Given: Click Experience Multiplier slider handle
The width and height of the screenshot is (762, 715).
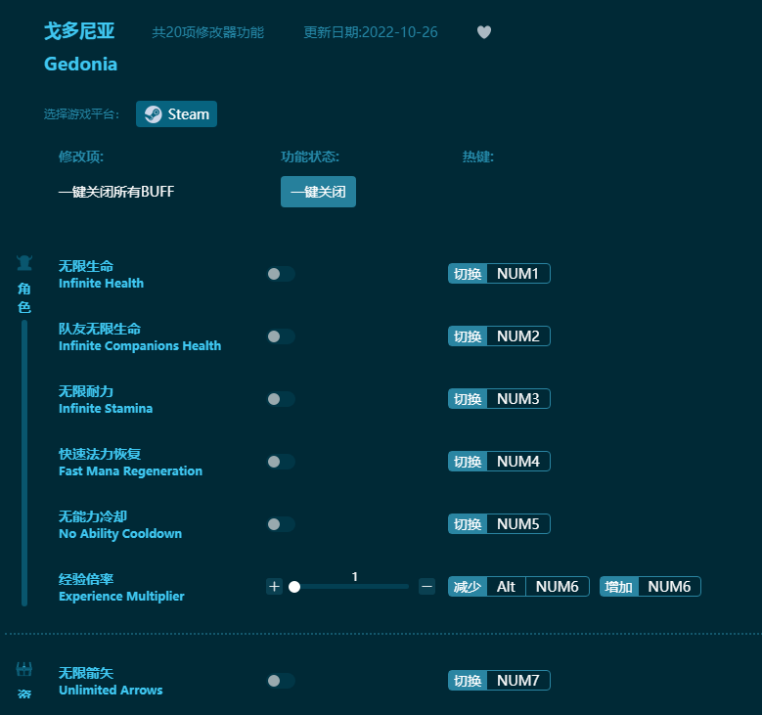Looking at the screenshot, I should pyautogui.click(x=294, y=587).
